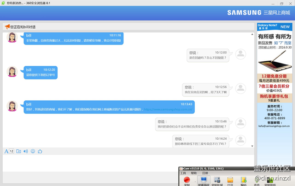Click bill's avatar beside 10:12:20 message
Screen dimensions: 295x186
pyautogui.click(x=12, y=72)
